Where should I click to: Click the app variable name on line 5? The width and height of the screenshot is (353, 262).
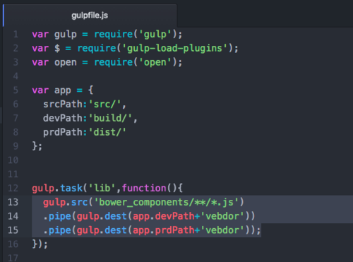pyautogui.click(x=63, y=90)
